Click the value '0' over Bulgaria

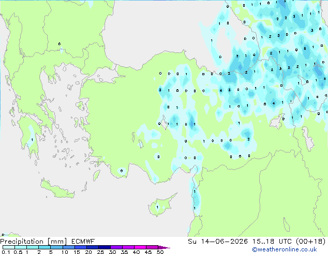click(x=59, y=44)
